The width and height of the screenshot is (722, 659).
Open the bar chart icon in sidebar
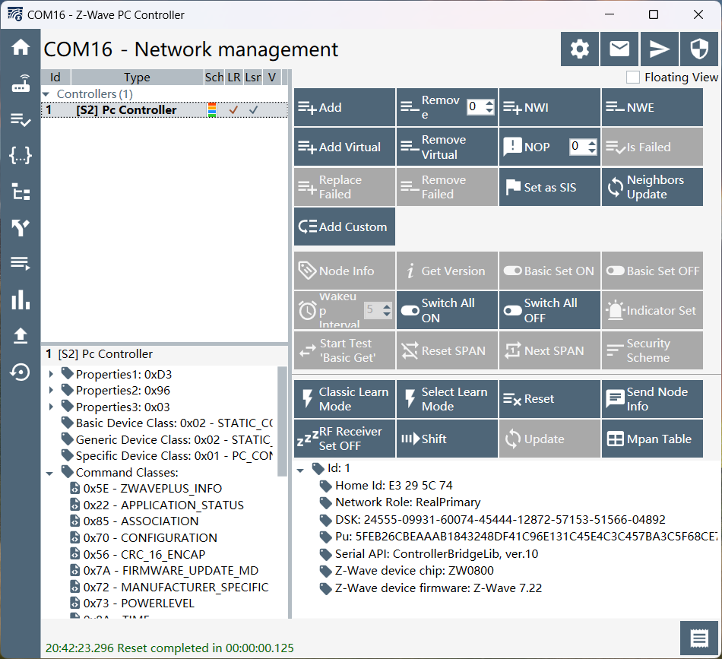[21, 299]
